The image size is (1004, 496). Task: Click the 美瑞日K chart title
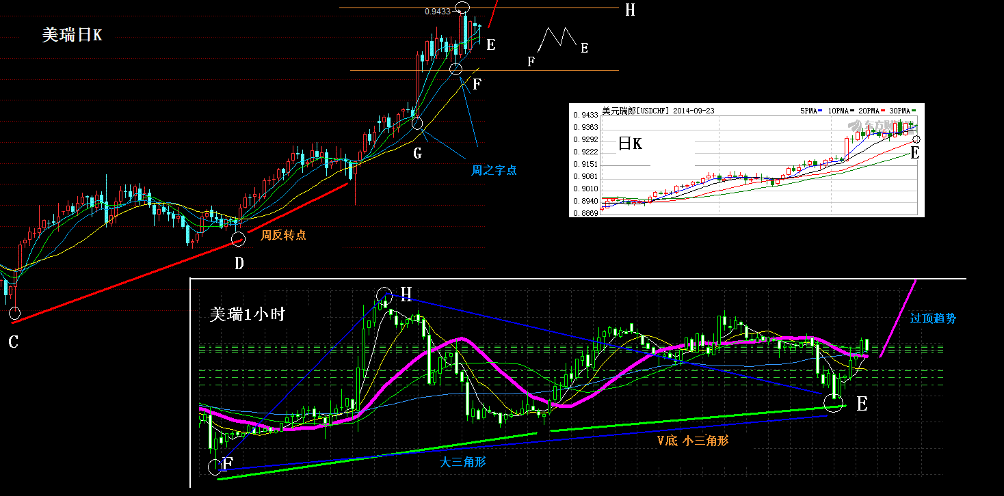[x=72, y=35]
